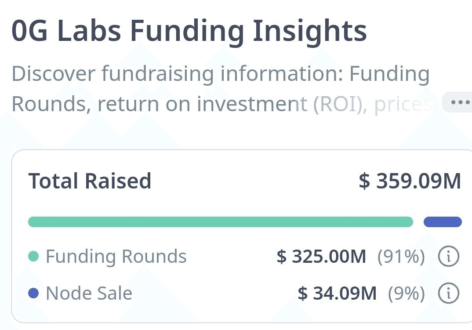Click the Discover fundraising information description text
472x330 pixels.
click(x=220, y=89)
